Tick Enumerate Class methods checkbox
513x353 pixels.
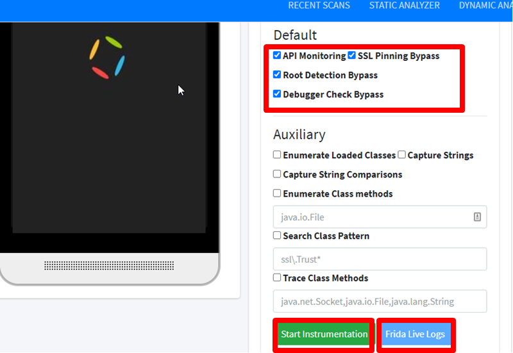pos(277,193)
